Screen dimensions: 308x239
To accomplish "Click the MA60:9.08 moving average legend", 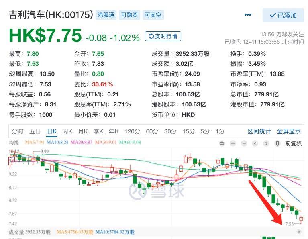I will [x=130, y=142].
